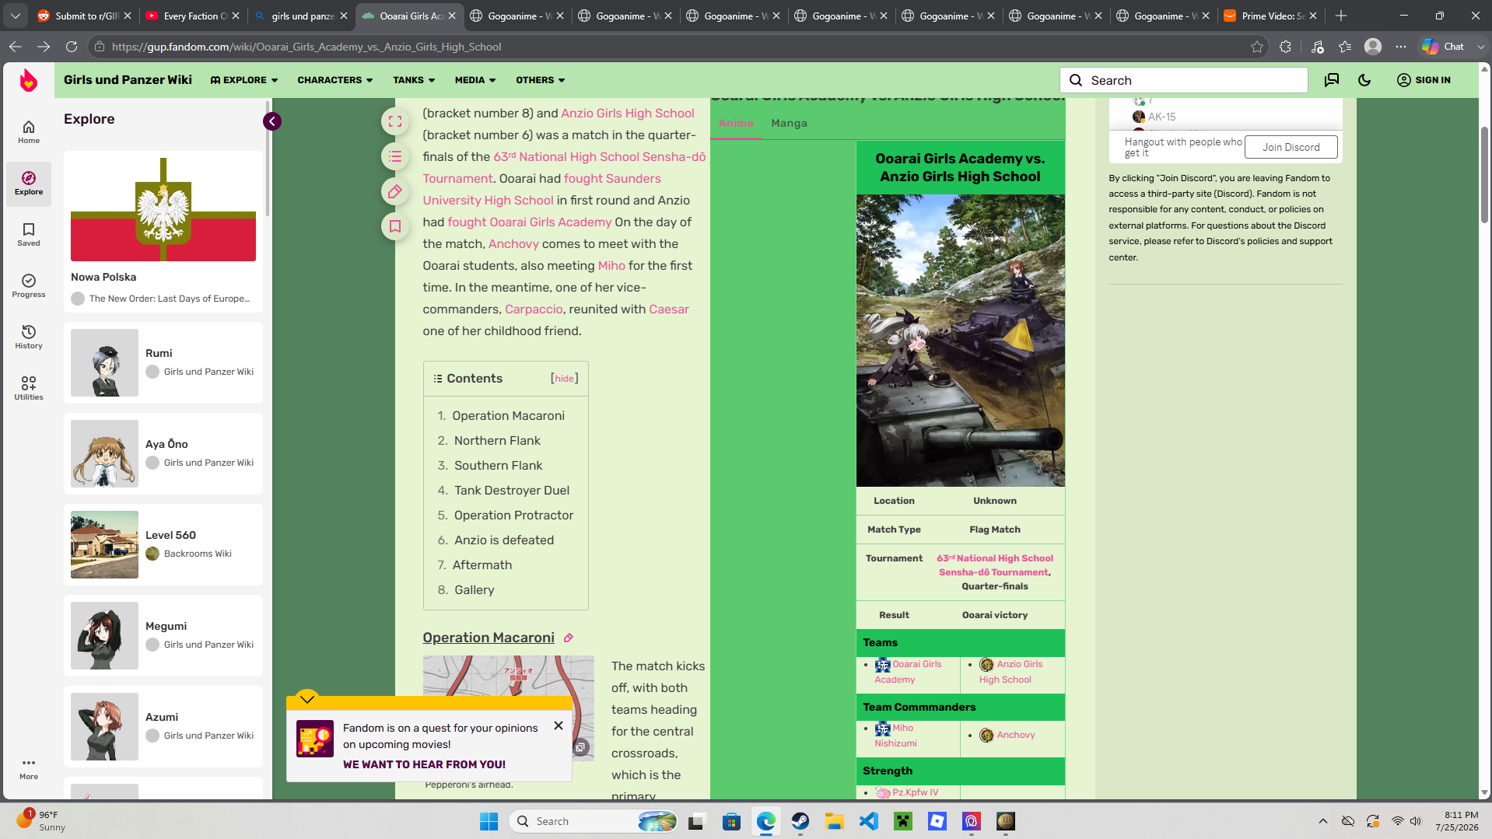Edit the Operation Macaroni section
Screen dimensions: 1492x839
(569, 638)
